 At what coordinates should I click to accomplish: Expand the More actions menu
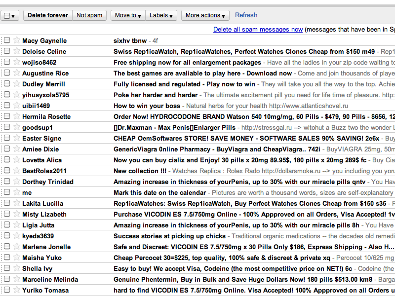tap(205, 15)
